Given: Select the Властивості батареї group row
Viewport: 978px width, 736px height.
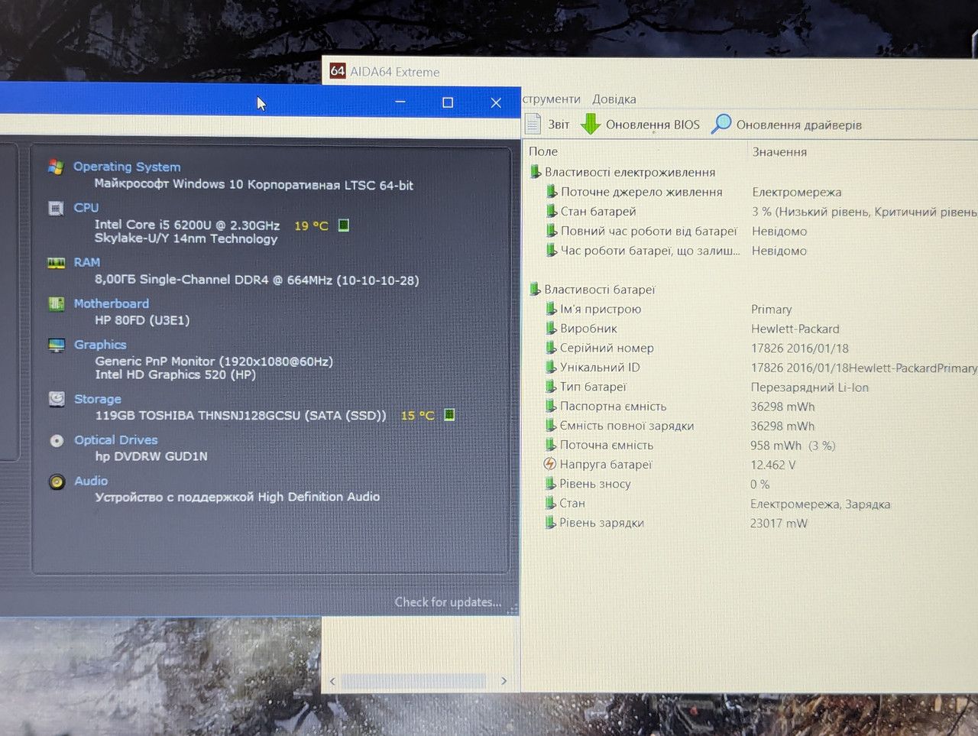Looking at the screenshot, I should click(750, 290).
